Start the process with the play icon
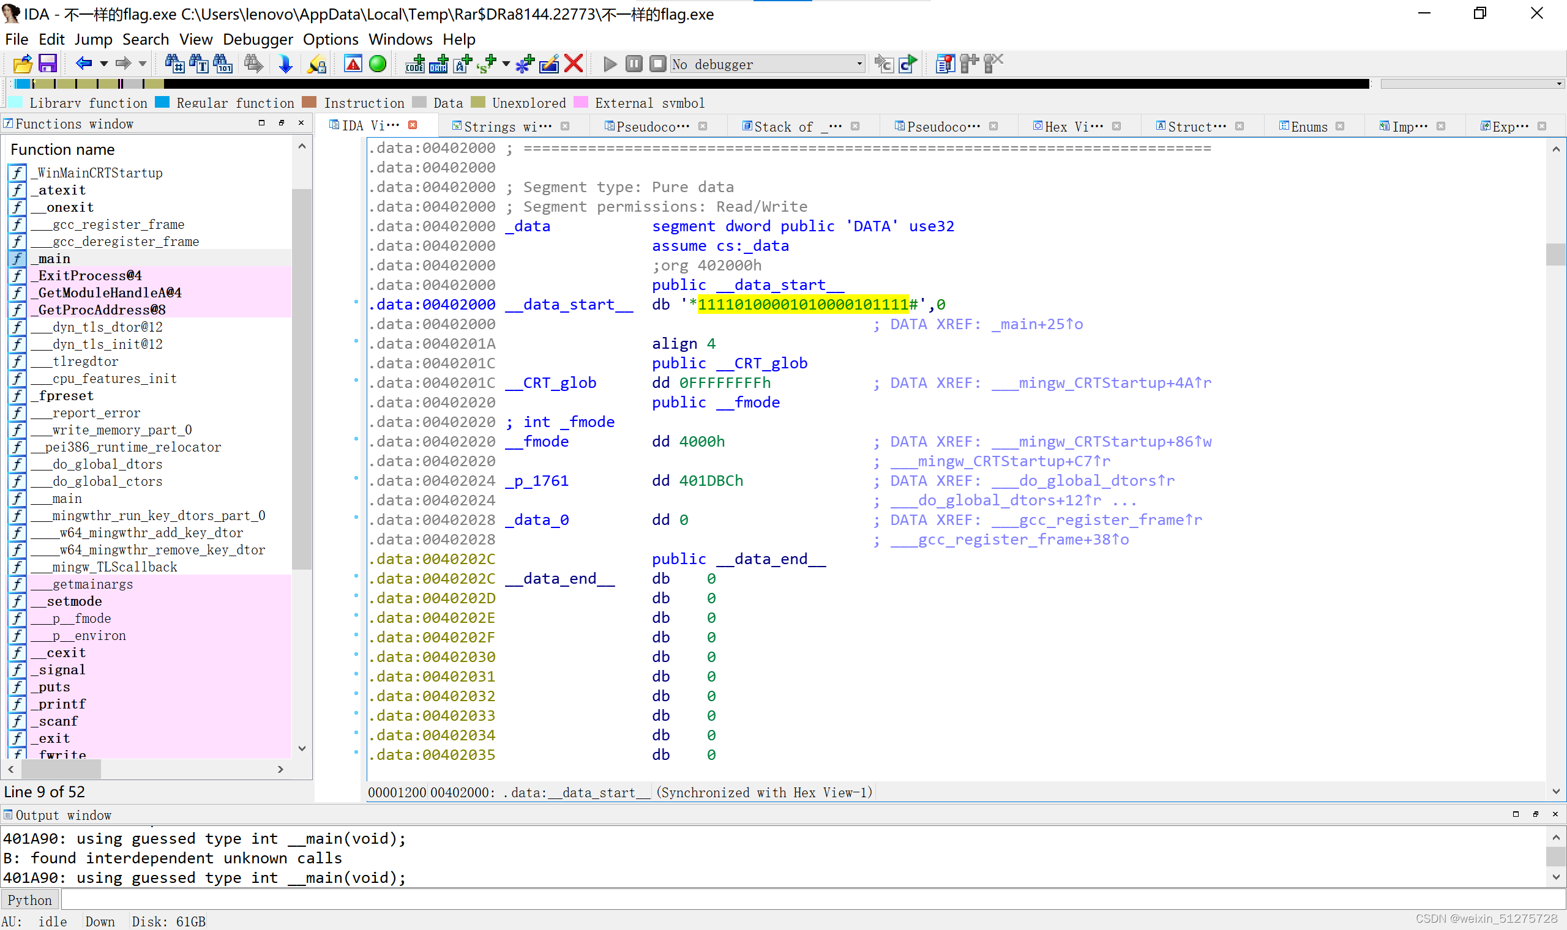This screenshot has width=1567, height=930. tap(610, 63)
